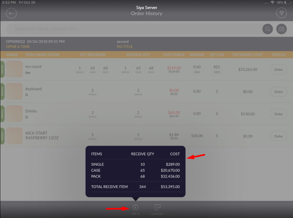Tap the red $65.00 cost for Drinks
Viewport: 293px width, 218px height.
click(174, 112)
